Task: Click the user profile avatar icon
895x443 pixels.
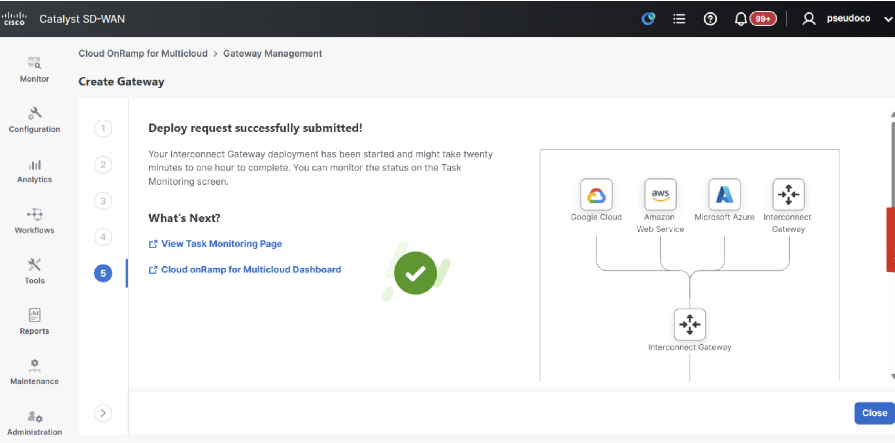Action: (x=808, y=18)
